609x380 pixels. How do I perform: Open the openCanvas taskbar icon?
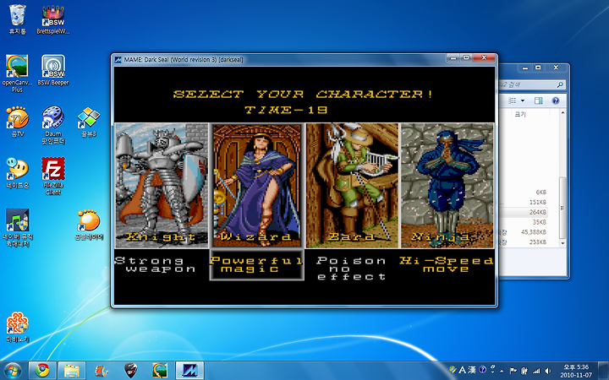[x=160, y=371]
